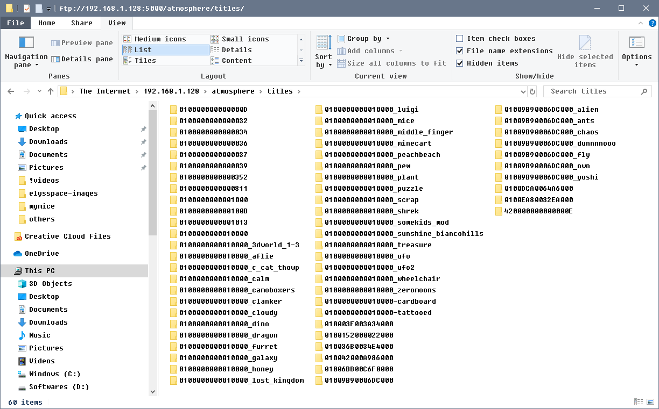Open the Details pane

(82, 59)
